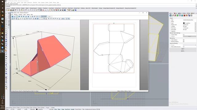Click the Open icon in Pepakura toolbar
Viewport: 197px width, 110px height.
(12, 16)
